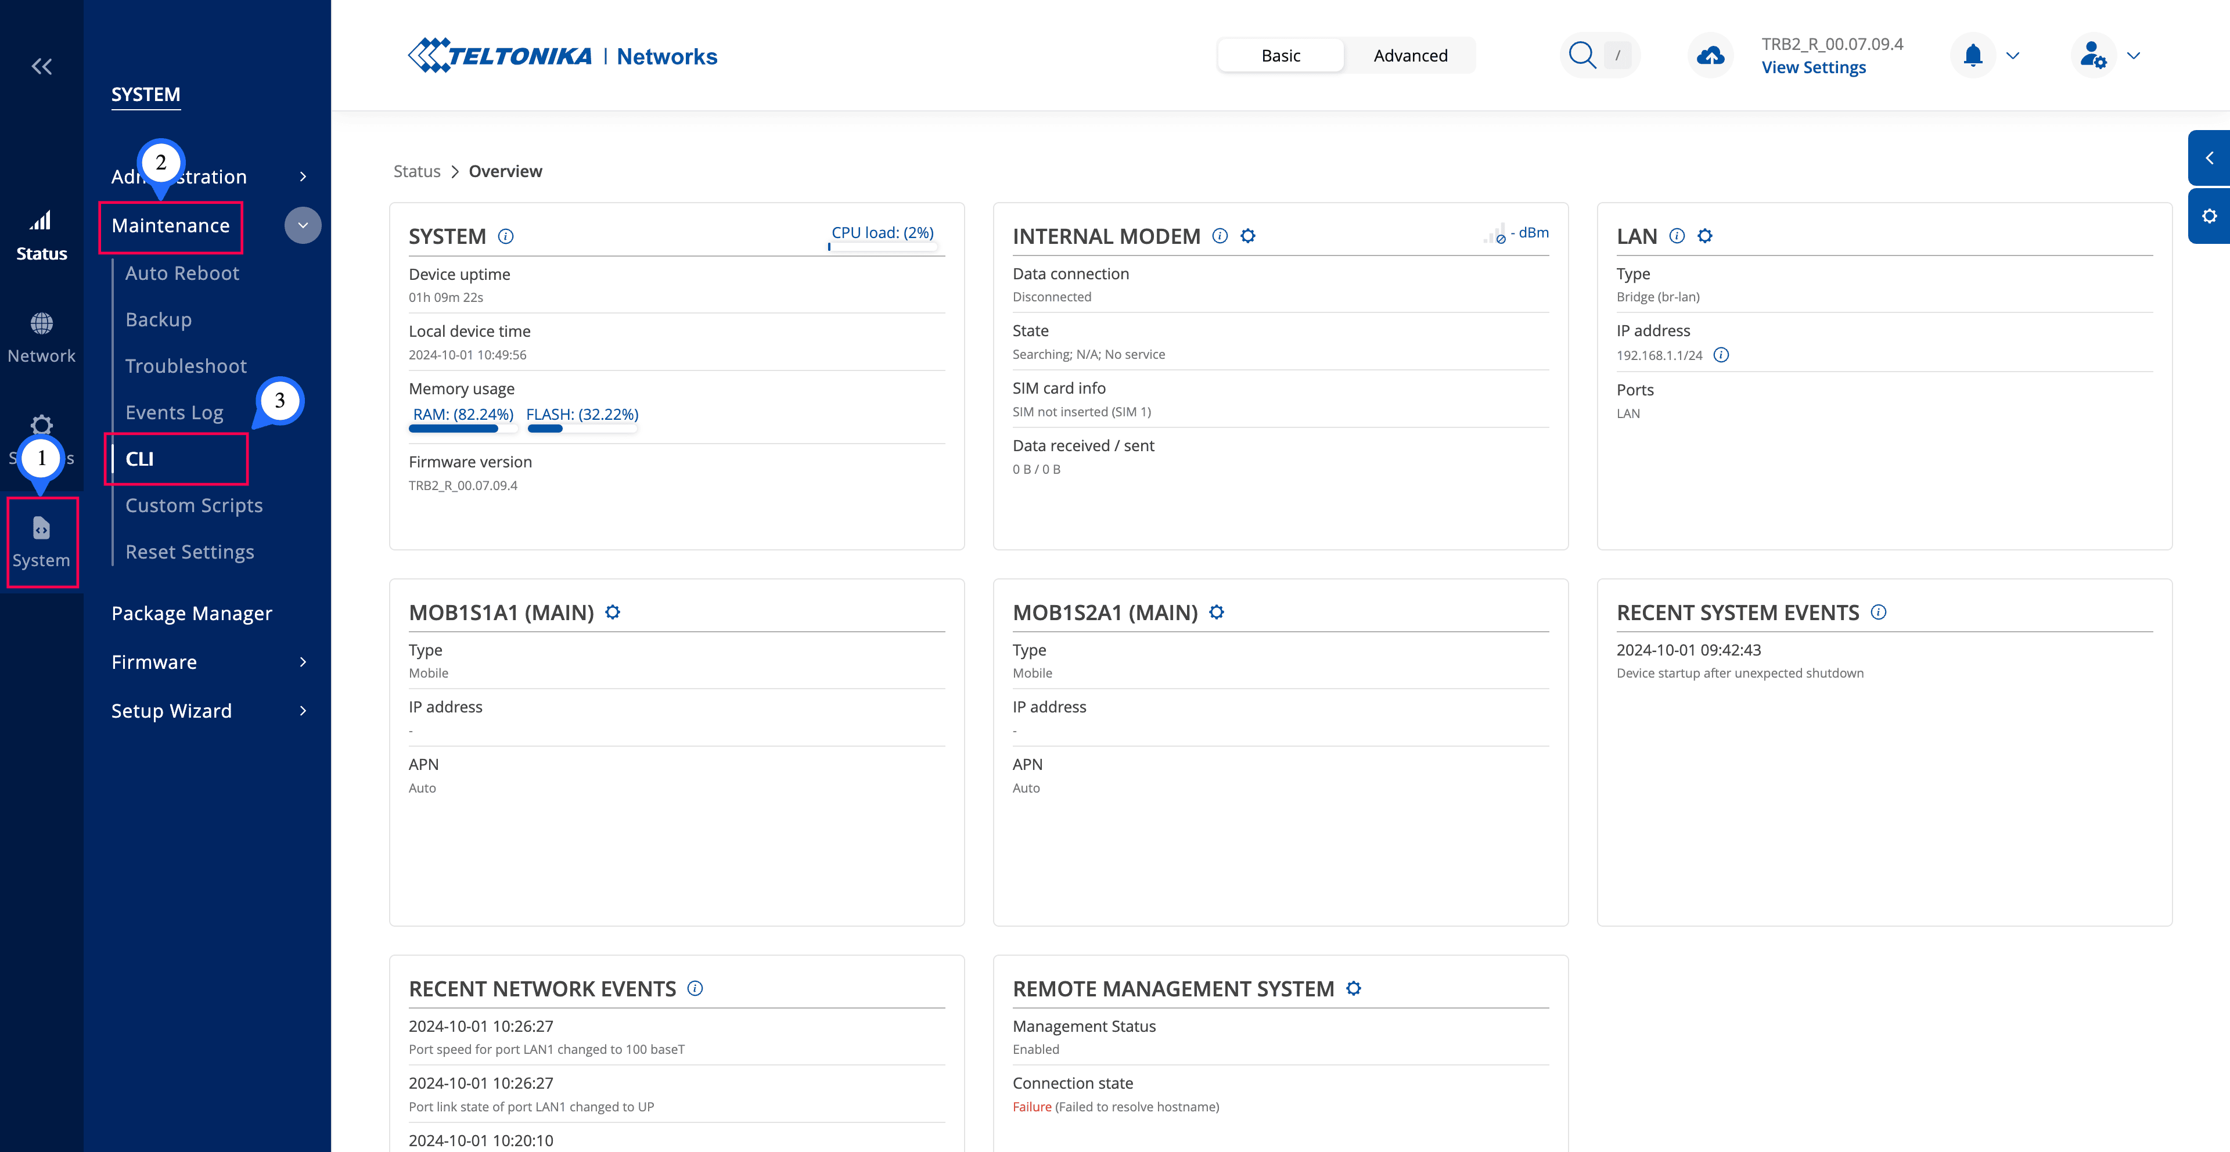This screenshot has height=1152, width=2230.
Task: Open CLI under Maintenance
Action: click(140, 459)
